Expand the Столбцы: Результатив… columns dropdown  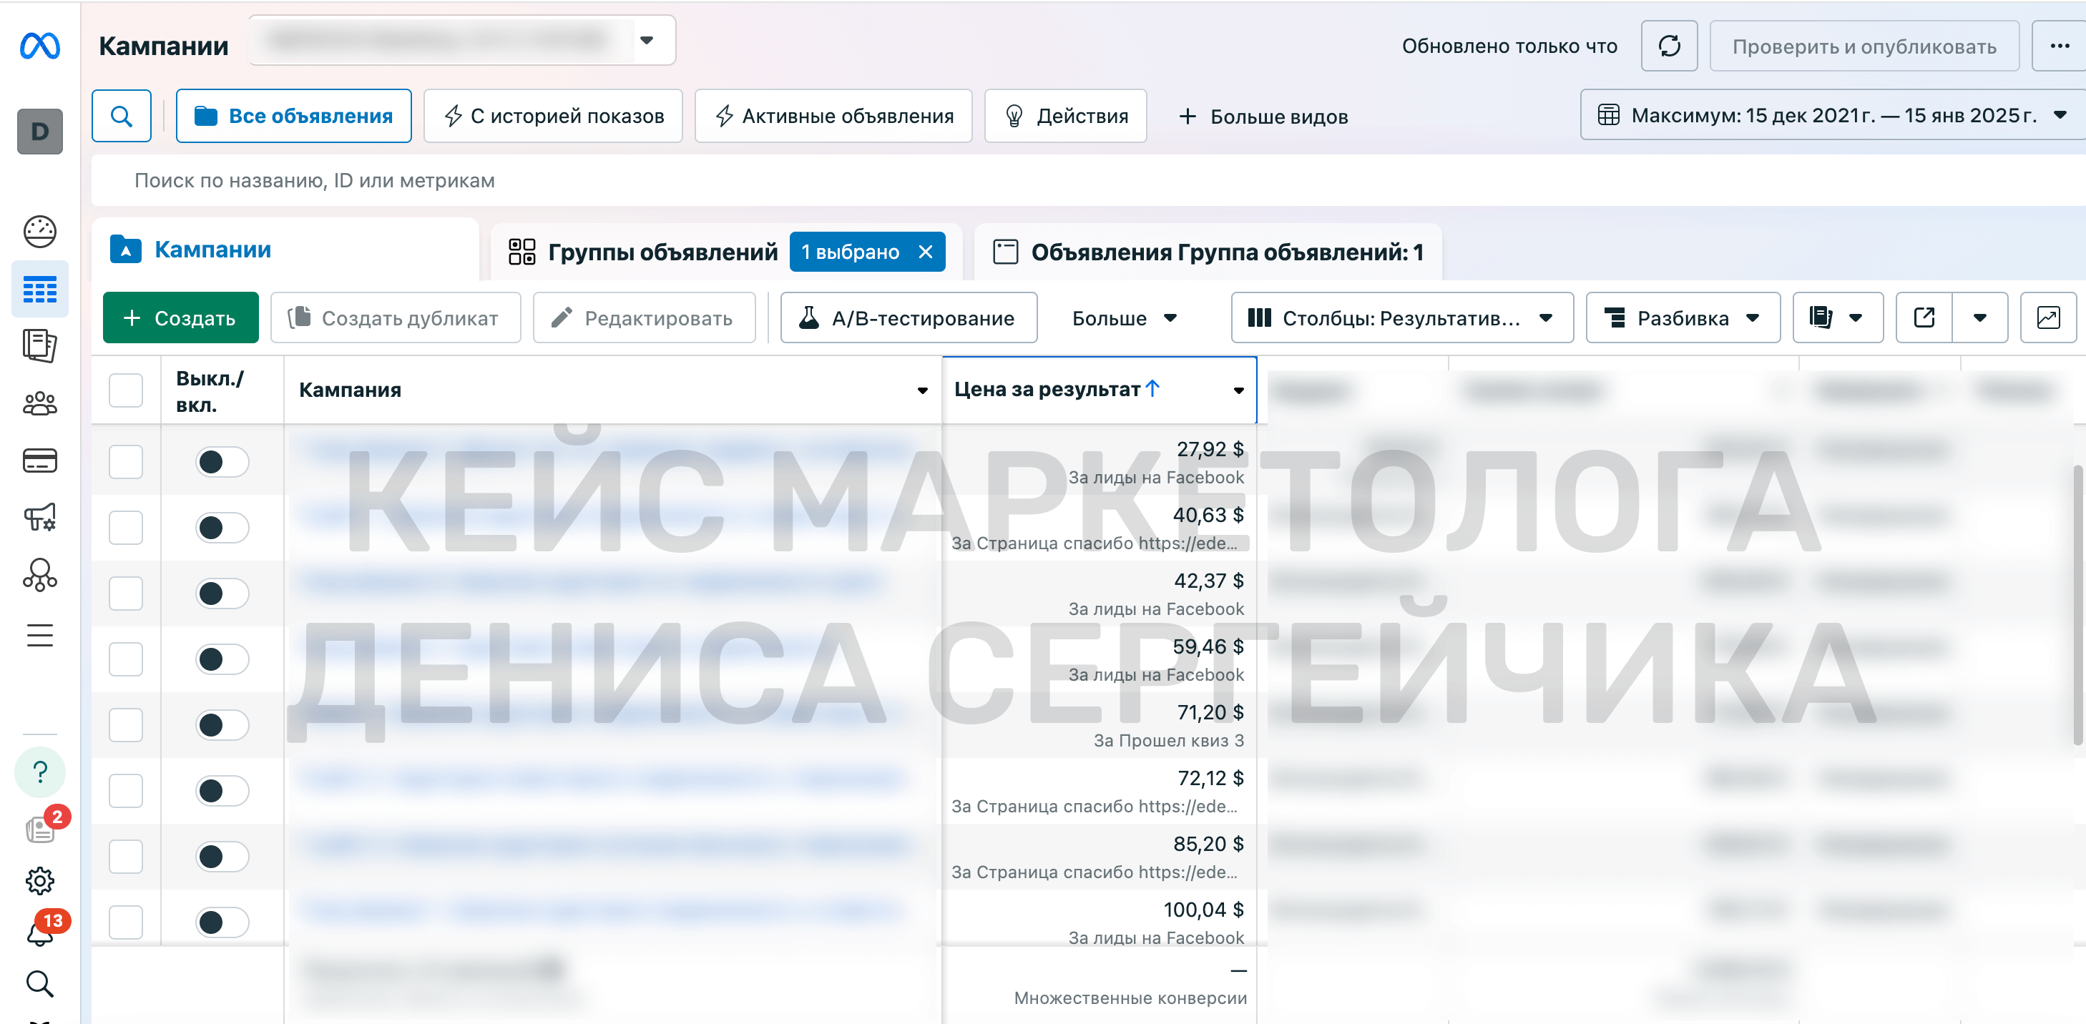pos(1401,317)
